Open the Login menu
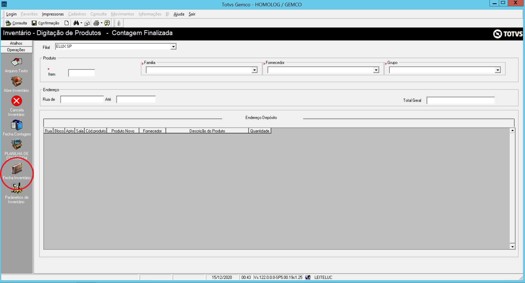Screen dimensions: 525x283 coord(11,14)
